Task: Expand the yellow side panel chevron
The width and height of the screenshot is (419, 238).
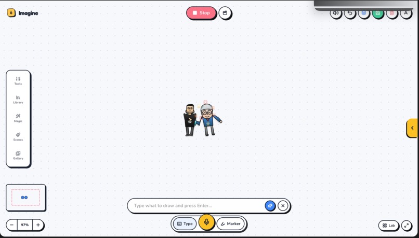Action: click(412, 128)
